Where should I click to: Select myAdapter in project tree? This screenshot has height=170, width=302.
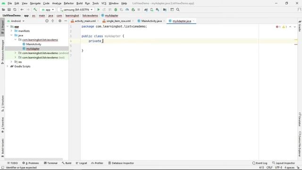(x=33, y=49)
